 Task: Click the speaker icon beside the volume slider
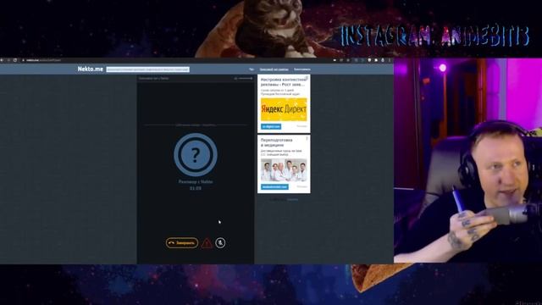tap(235, 79)
